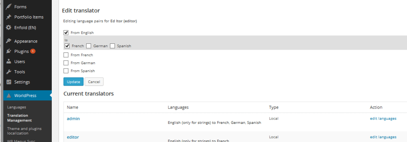Tick the From Spanish checkbox

(x=66, y=71)
